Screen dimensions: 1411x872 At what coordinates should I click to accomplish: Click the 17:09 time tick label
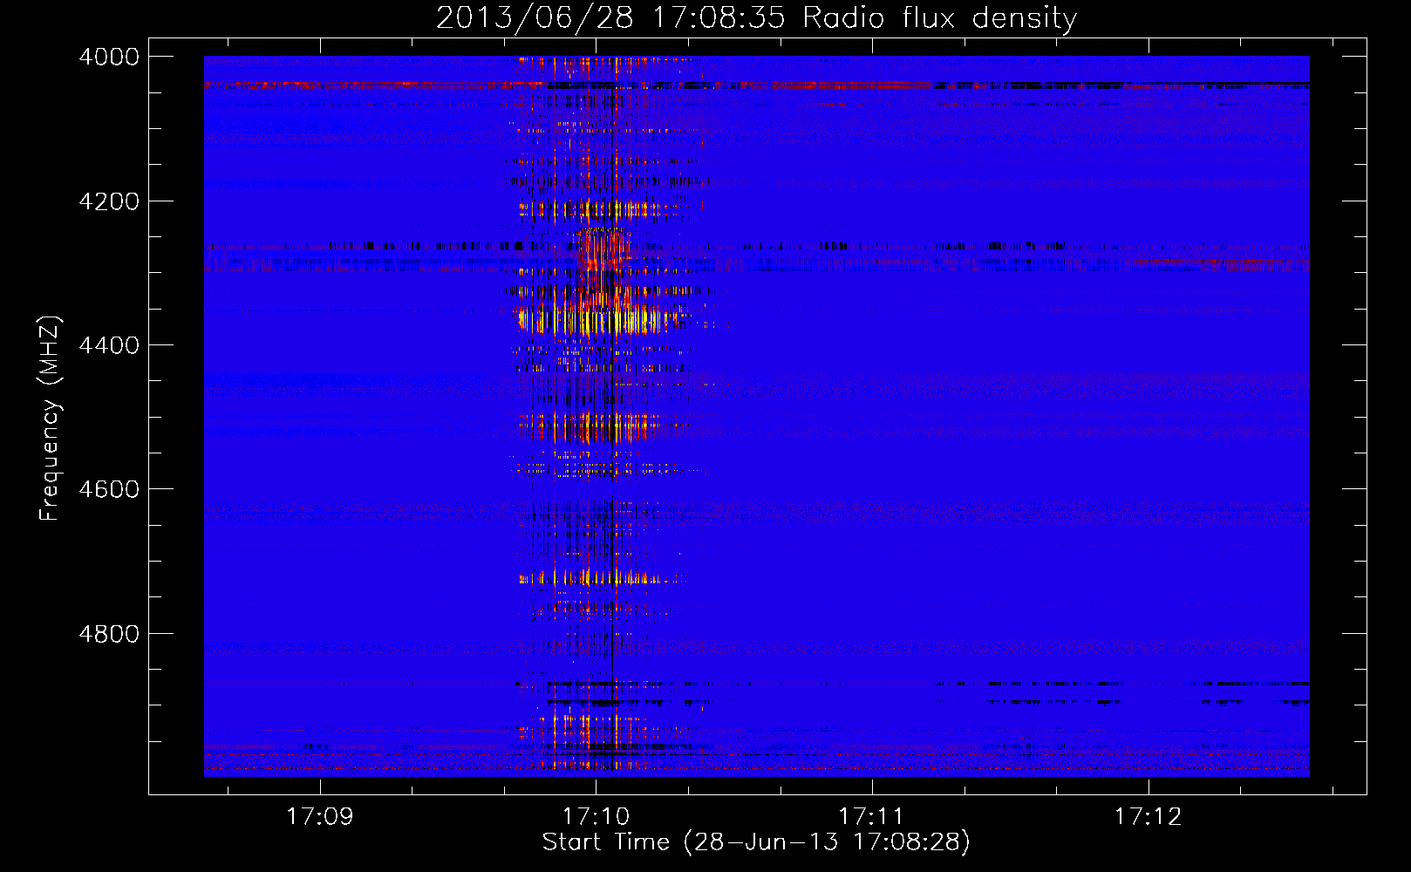(x=320, y=816)
